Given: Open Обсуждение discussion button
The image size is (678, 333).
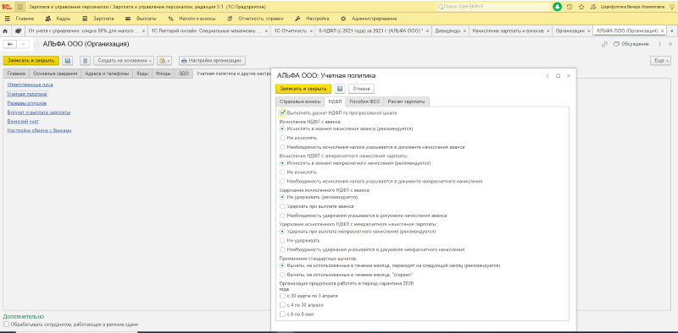Looking at the screenshot, I should [x=631, y=45].
